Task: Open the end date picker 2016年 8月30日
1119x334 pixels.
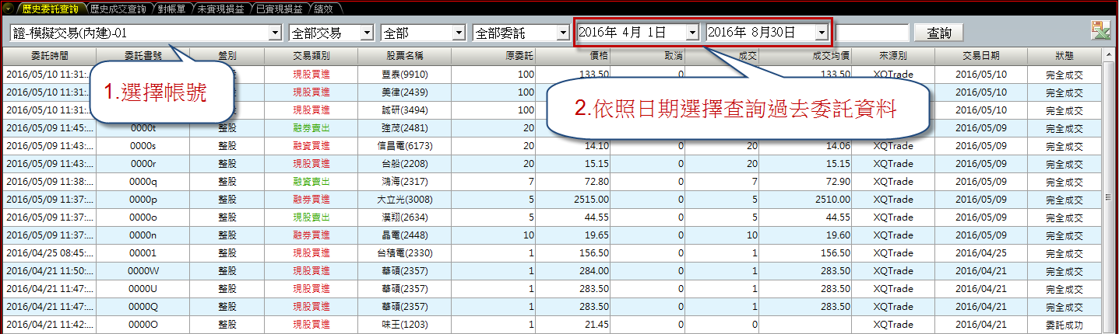Action: pyautogui.click(x=822, y=33)
